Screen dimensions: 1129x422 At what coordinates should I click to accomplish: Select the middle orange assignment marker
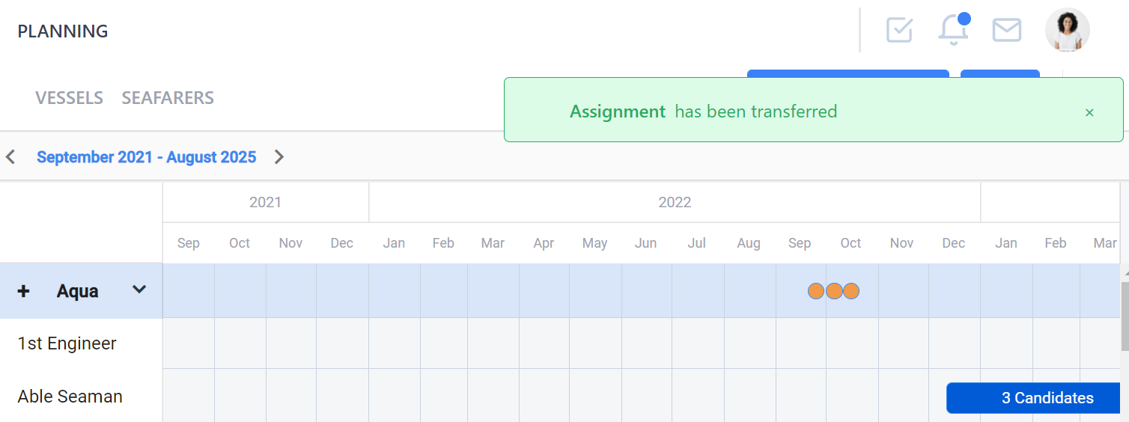pos(834,291)
